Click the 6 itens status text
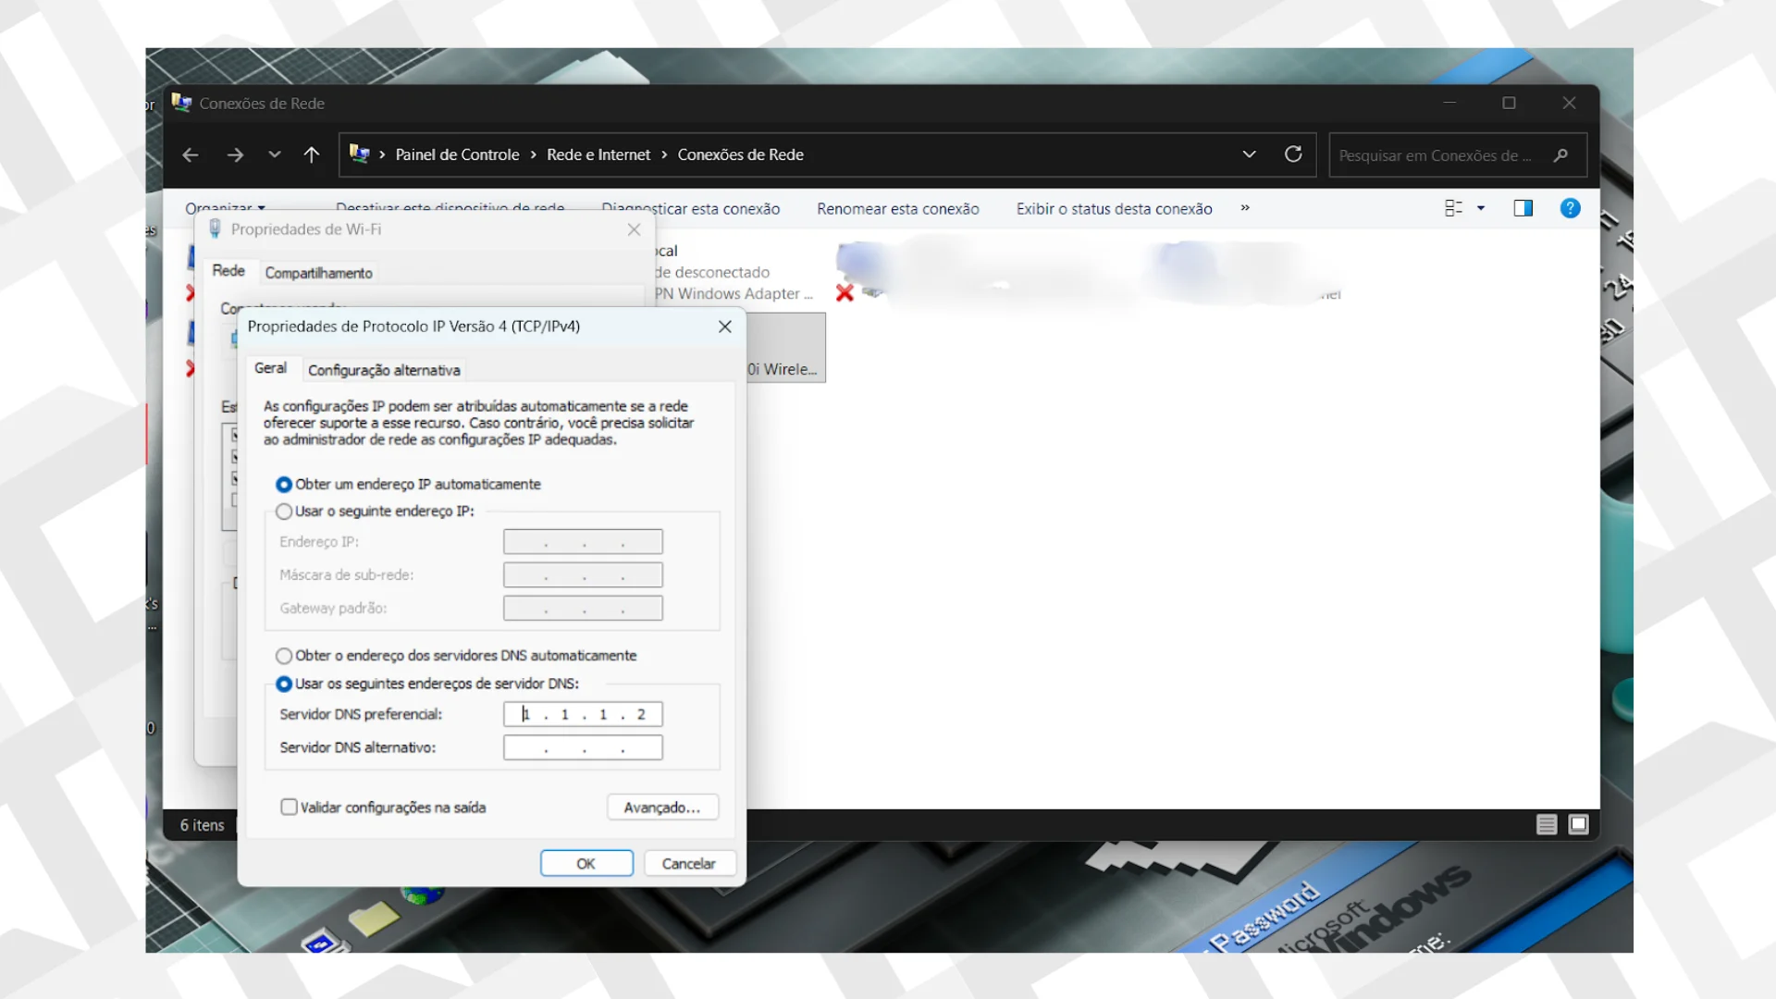Viewport: 1776px width, 999px height. click(x=202, y=825)
